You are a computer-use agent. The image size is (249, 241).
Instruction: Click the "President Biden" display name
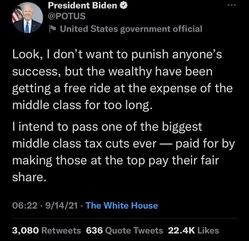tap(83, 6)
